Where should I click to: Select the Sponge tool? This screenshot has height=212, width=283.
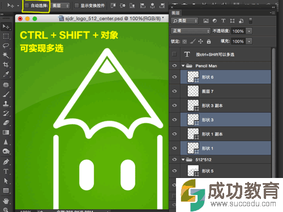(x=6, y=151)
